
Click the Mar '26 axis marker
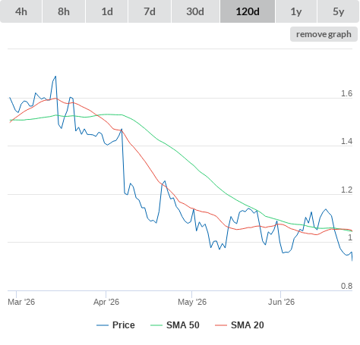(21, 302)
